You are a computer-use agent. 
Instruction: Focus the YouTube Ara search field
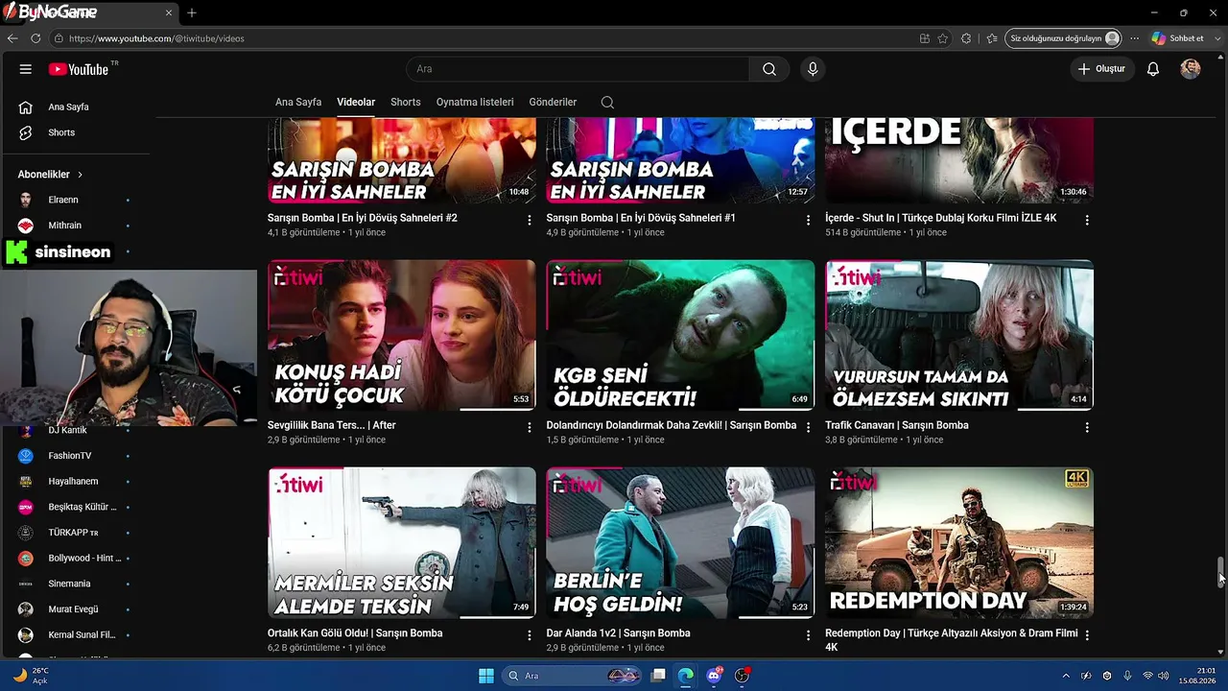(578, 69)
